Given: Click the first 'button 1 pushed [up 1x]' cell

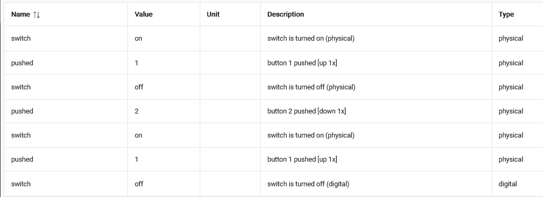Looking at the screenshot, I should pos(302,63).
